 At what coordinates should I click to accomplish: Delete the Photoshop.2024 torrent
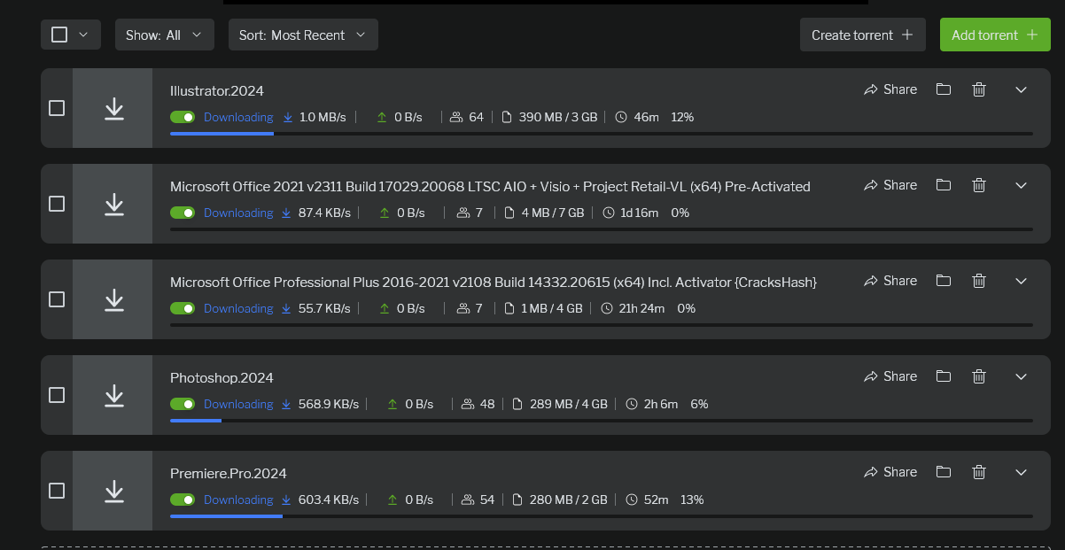(x=979, y=376)
